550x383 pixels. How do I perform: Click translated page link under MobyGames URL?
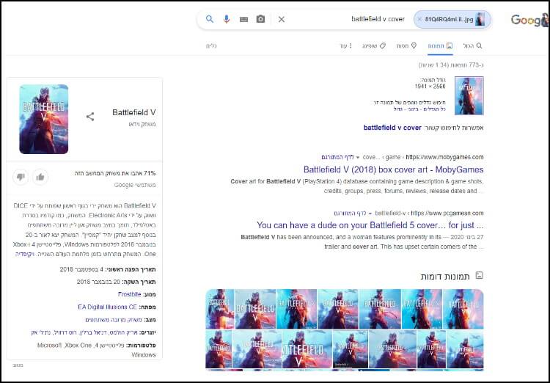tap(337, 157)
